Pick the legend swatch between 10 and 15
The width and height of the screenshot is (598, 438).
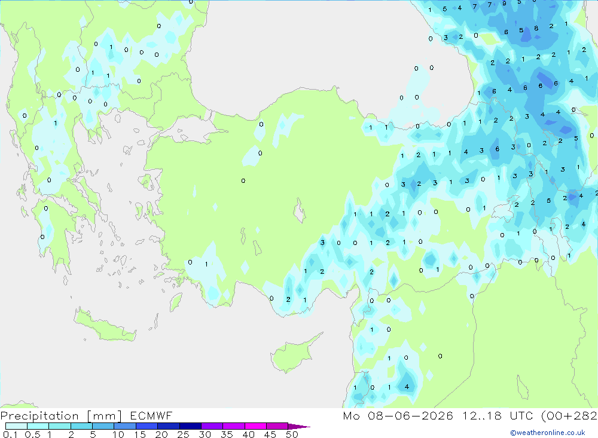point(125,426)
